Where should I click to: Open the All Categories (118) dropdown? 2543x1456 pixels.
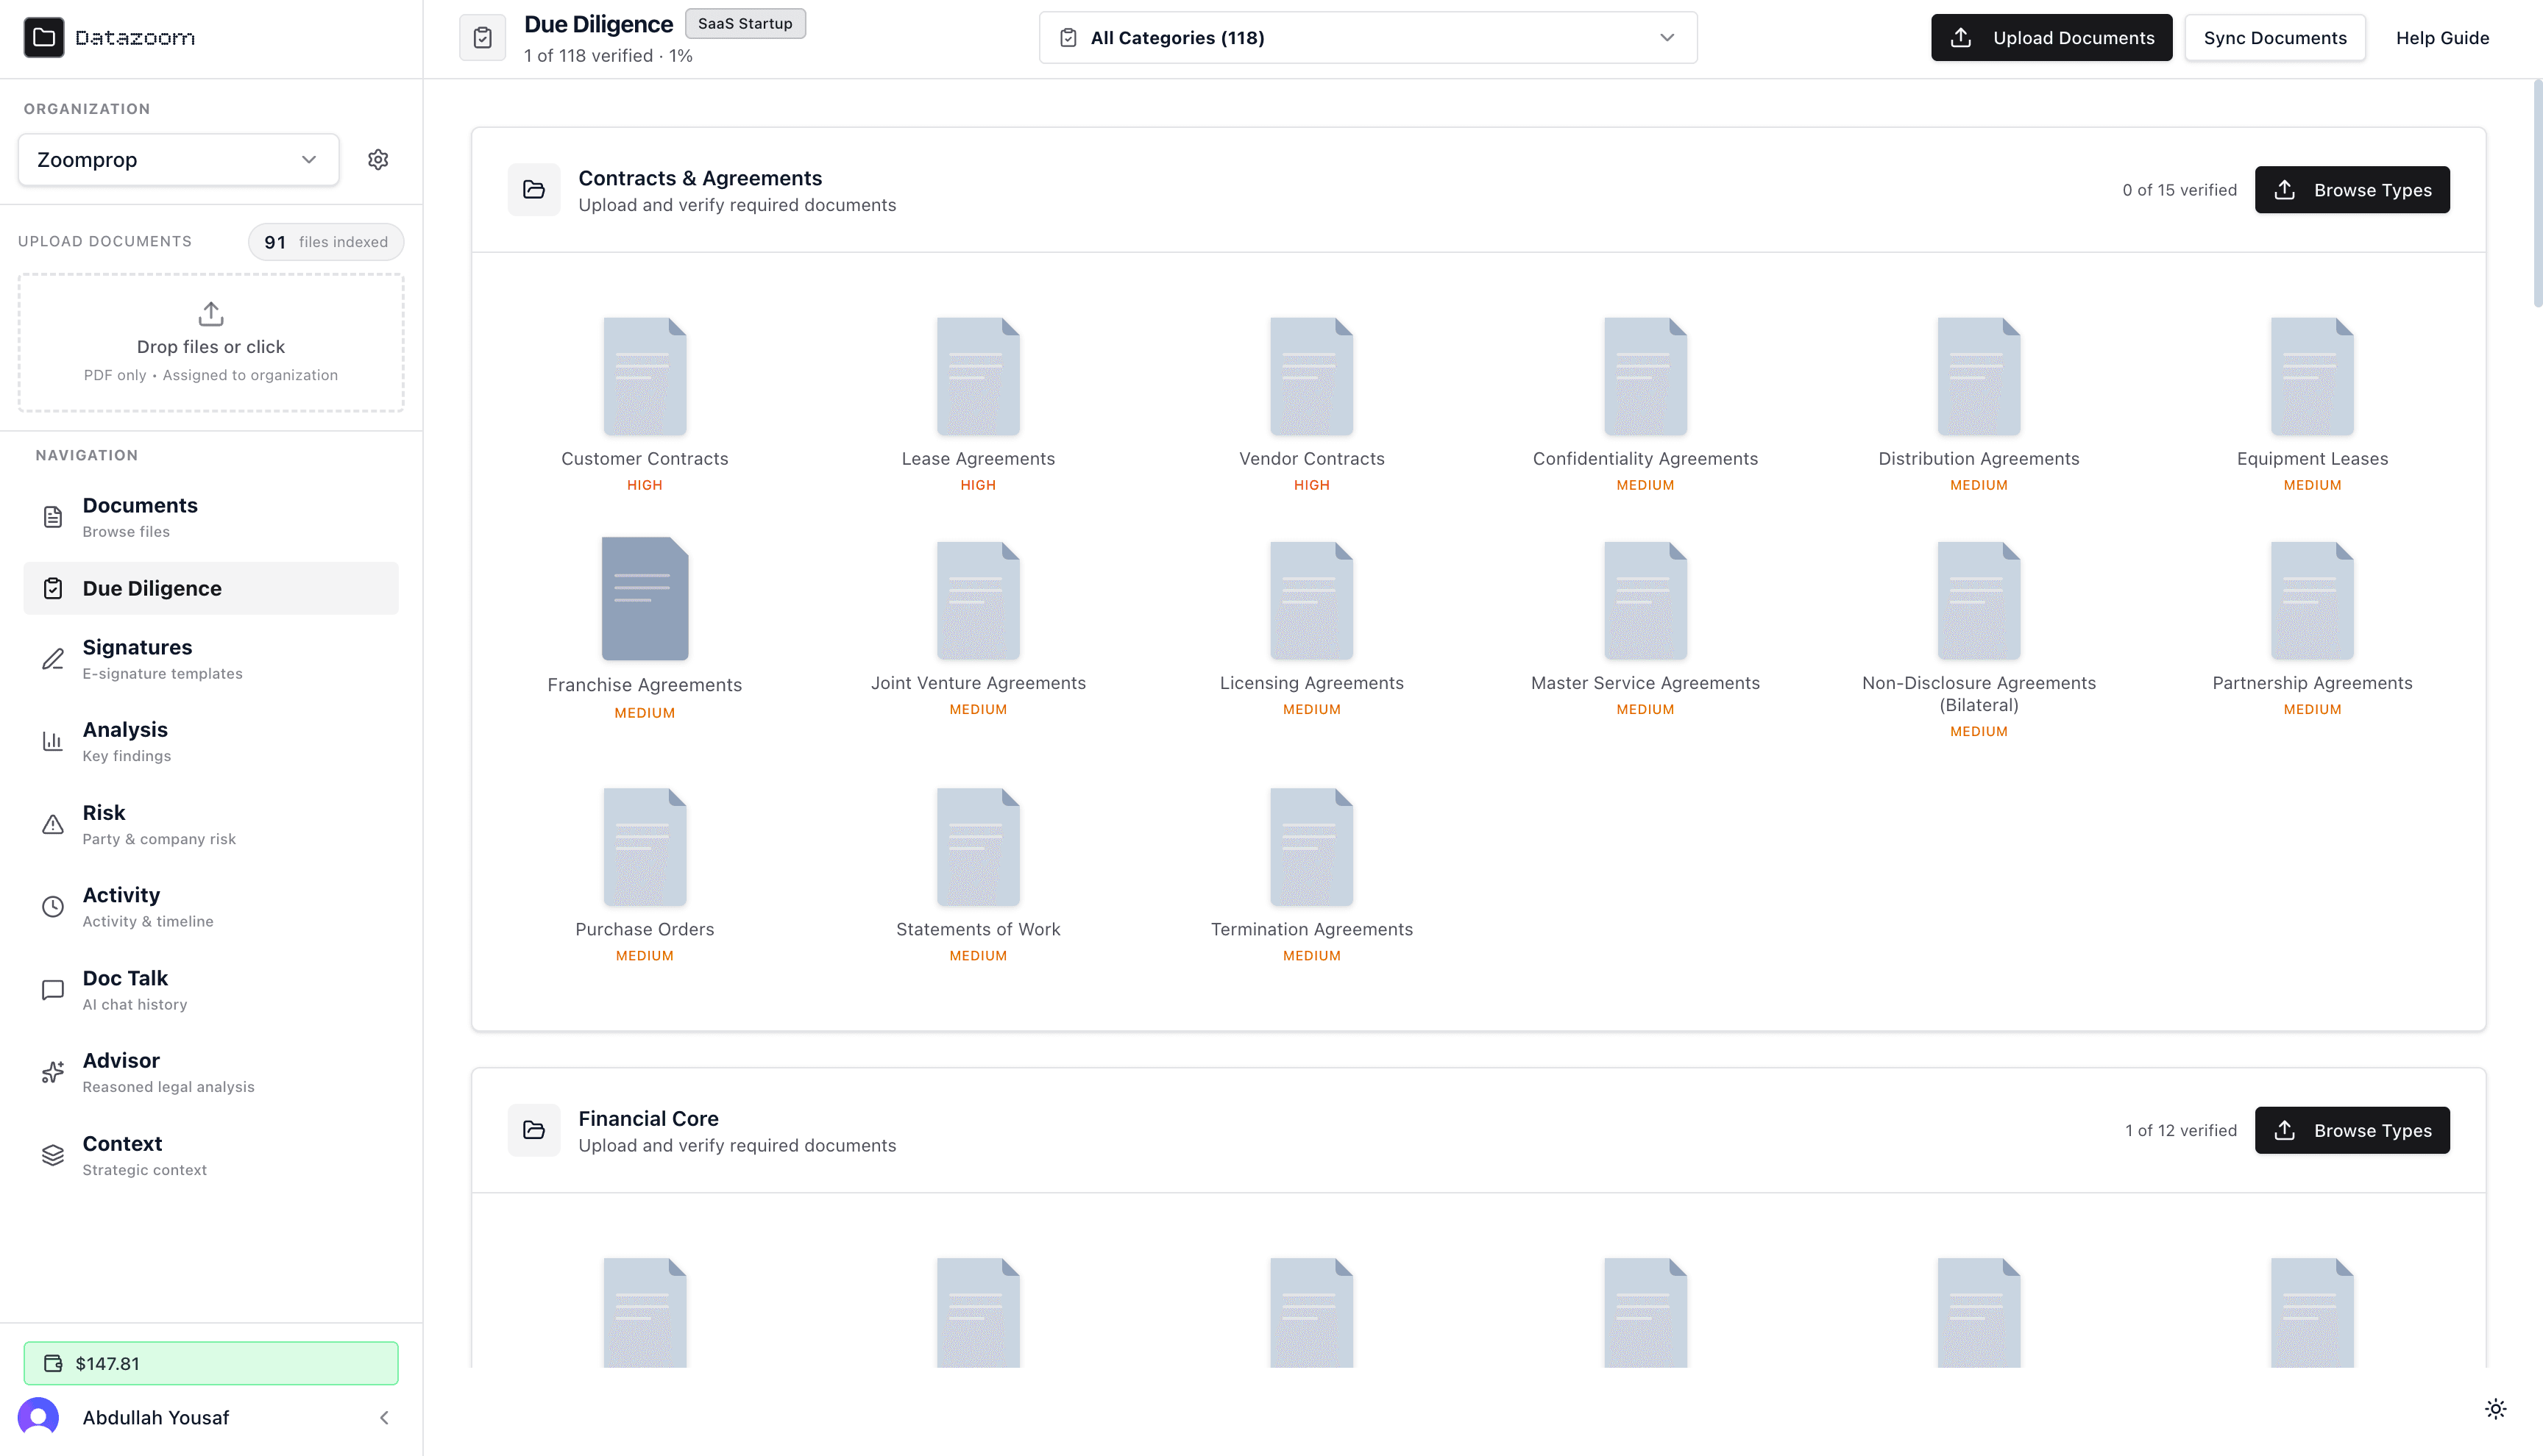(x=1366, y=38)
